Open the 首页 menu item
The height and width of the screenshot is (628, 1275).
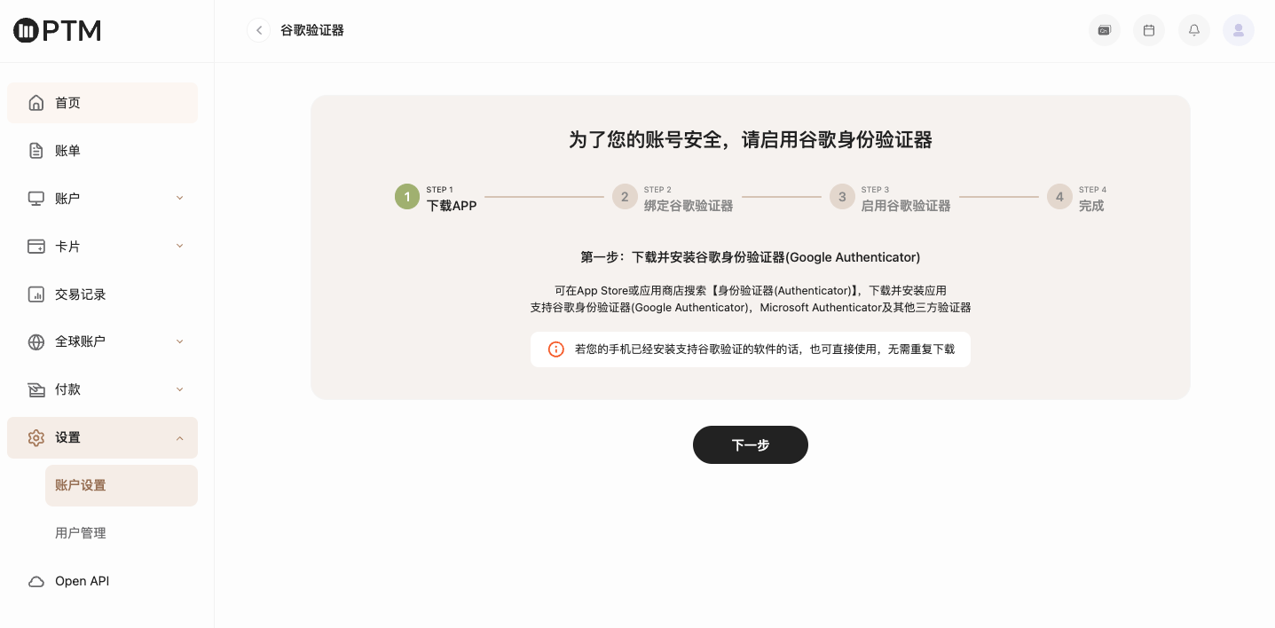pyautogui.click(x=102, y=103)
